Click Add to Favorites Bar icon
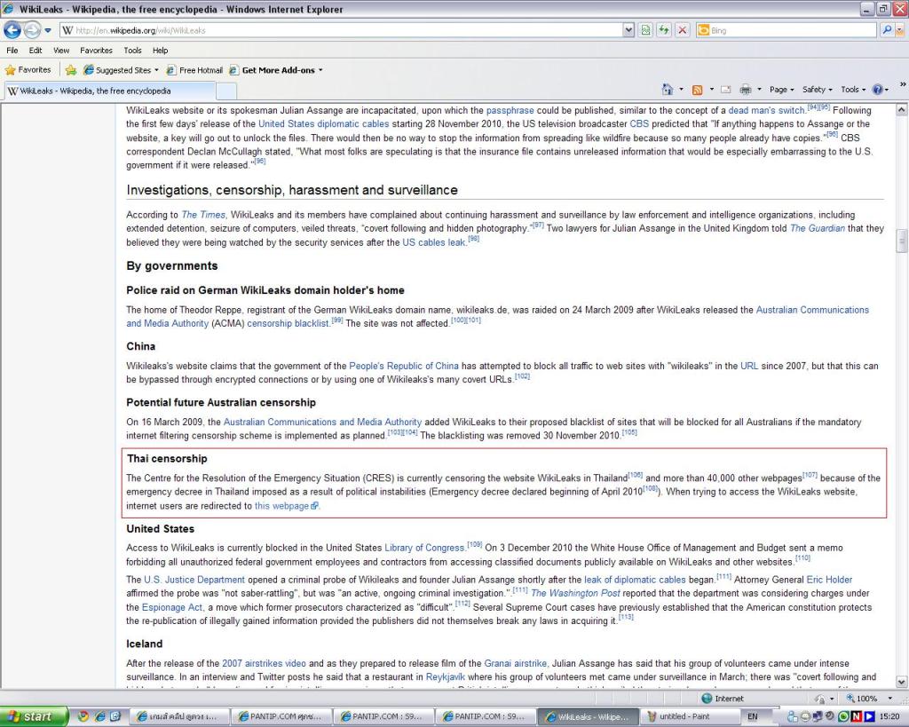The width and height of the screenshot is (909, 727). point(71,70)
